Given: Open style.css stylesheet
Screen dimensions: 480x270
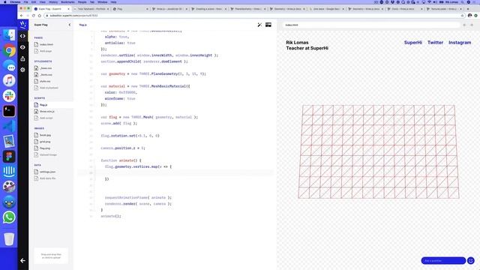Looking at the screenshot, I should coord(45,81).
